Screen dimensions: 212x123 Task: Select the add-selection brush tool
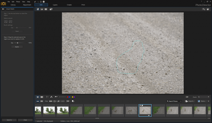[x=6, y=22]
